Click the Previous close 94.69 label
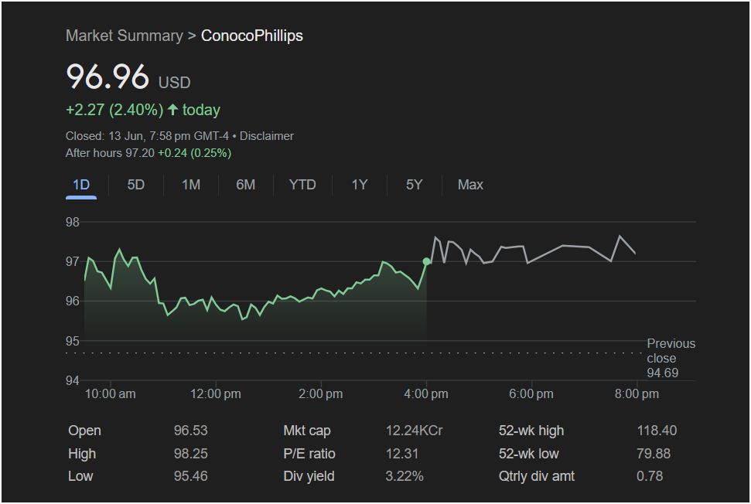751x504 pixels. coord(671,358)
